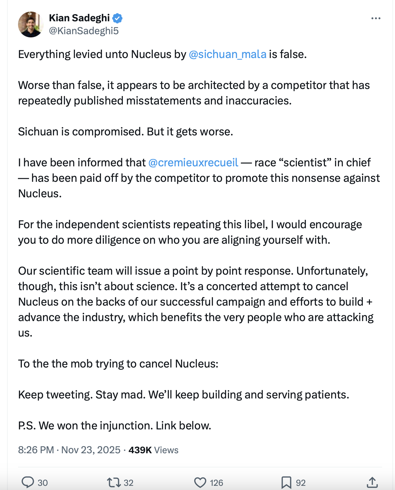Click the Kian Sadeghi display name
395x490 pixels.
(x=79, y=18)
